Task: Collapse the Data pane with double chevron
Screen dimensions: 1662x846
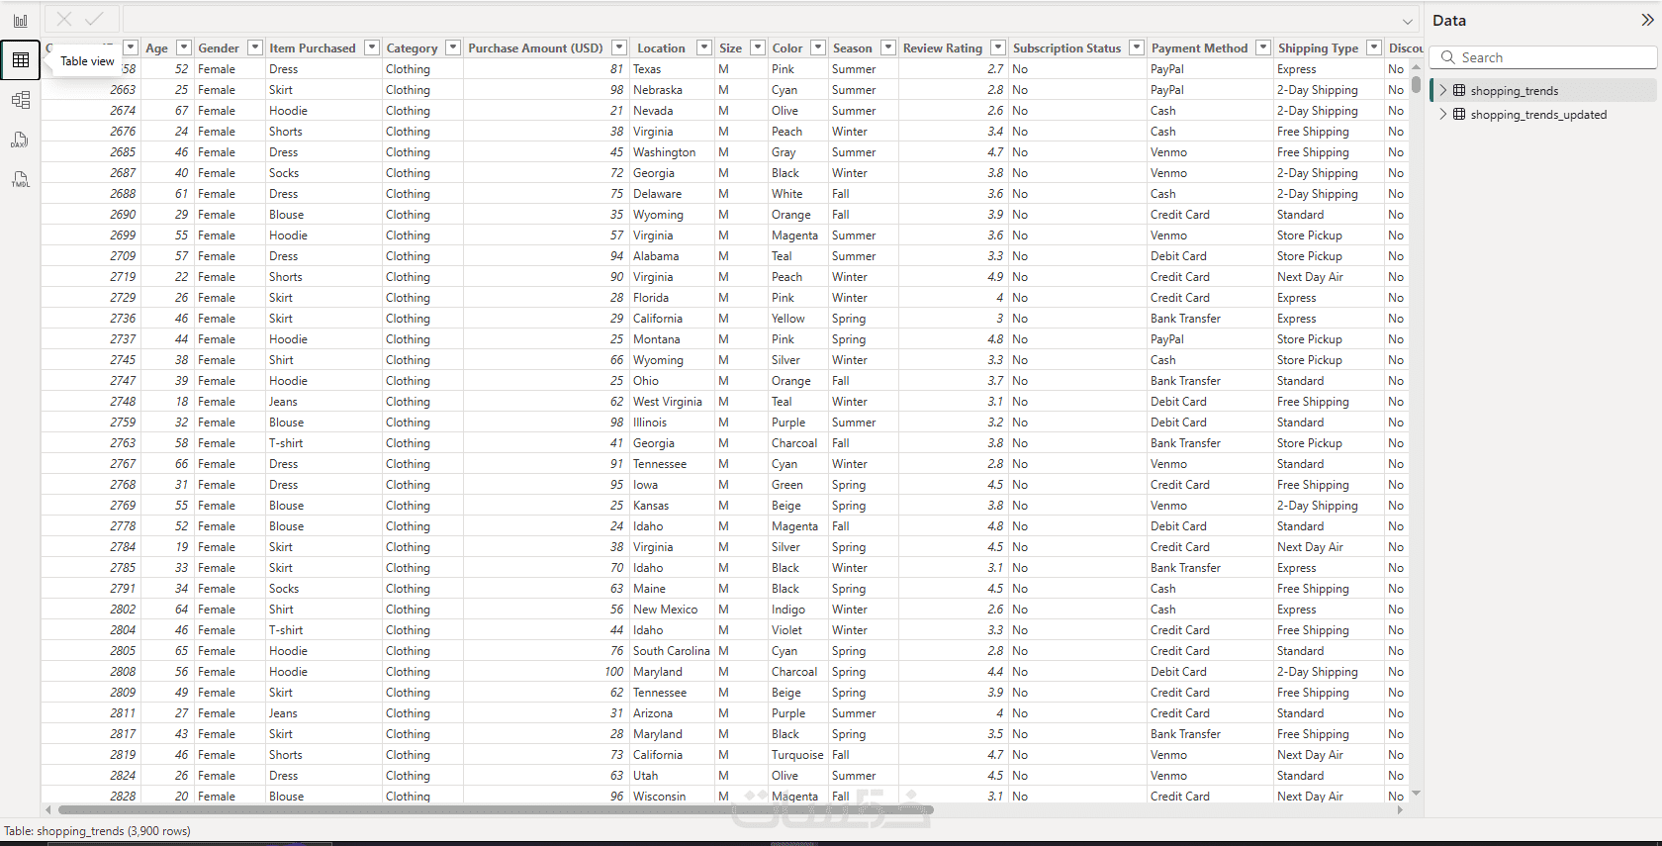Action: [x=1647, y=20]
